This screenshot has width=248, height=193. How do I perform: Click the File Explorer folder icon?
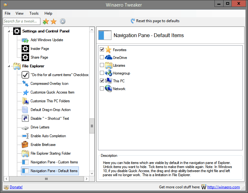pyautogui.click(x=17, y=66)
